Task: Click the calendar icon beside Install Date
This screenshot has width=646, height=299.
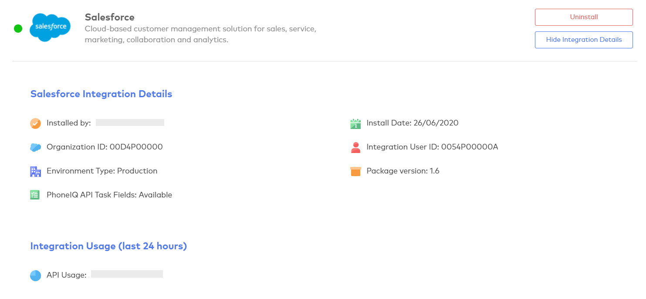Action: coord(355,124)
